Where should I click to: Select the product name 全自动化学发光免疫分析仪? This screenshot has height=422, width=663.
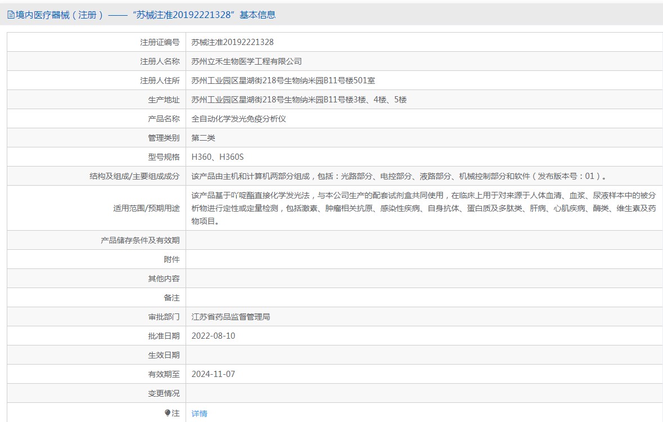(x=238, y=119)
